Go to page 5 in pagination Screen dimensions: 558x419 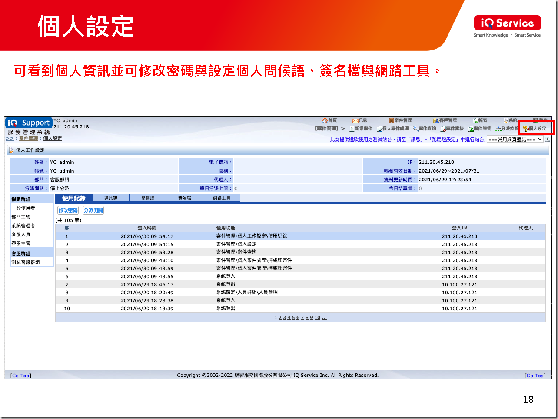pyautogui.click(x=293, y=318)
